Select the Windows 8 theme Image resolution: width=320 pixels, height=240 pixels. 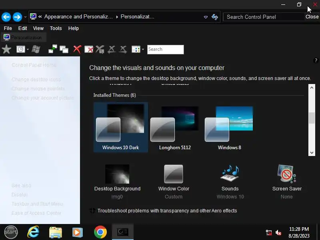coord(229,127)
